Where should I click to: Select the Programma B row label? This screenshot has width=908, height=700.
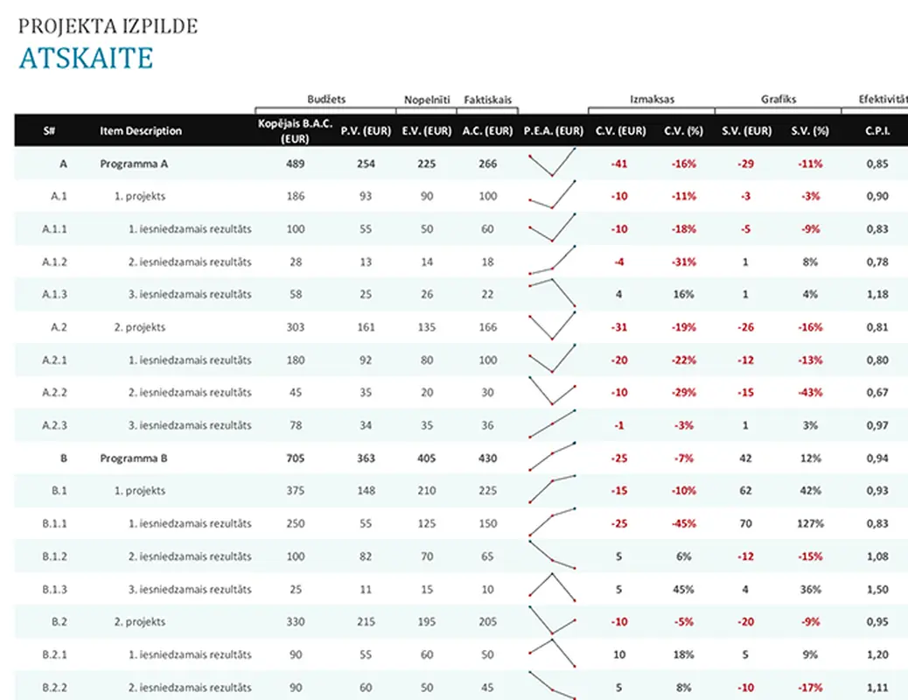(134, 458)
